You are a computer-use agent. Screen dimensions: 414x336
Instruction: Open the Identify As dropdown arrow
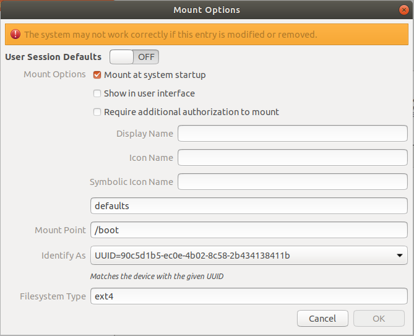[400, 255]
